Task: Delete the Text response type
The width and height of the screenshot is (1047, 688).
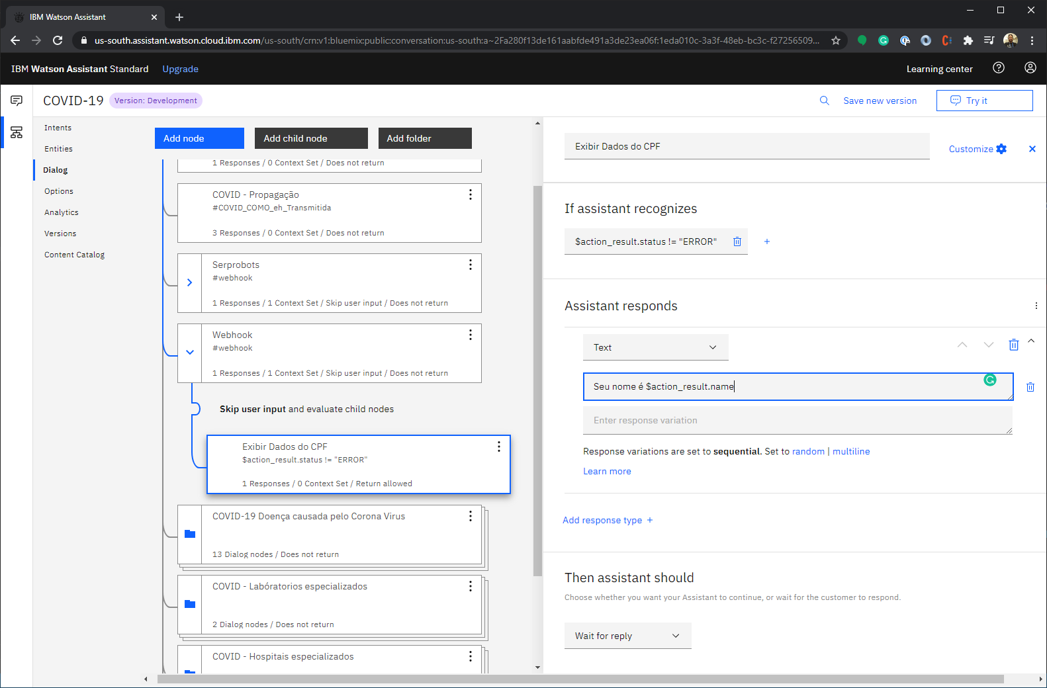Action: coord(1013,345)
